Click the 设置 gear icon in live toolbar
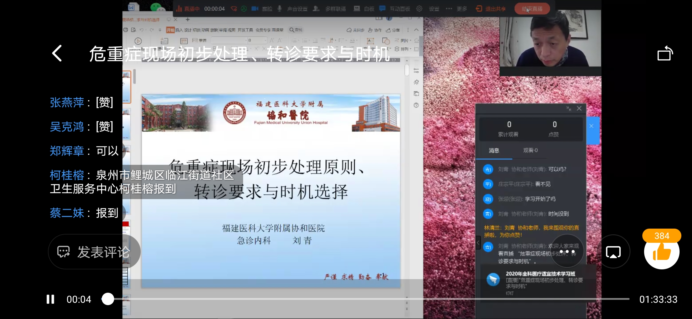 (419, 9)
